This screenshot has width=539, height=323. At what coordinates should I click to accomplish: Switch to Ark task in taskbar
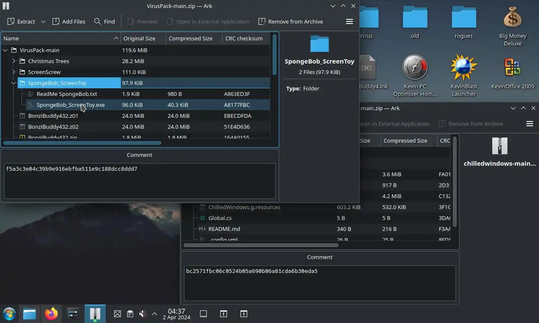(x=95, y=314)
